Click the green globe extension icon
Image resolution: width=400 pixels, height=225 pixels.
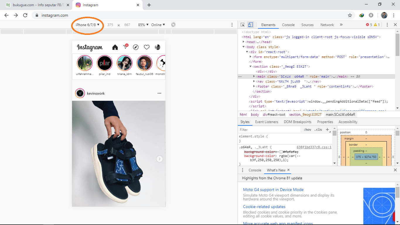(x=362, y=15)
